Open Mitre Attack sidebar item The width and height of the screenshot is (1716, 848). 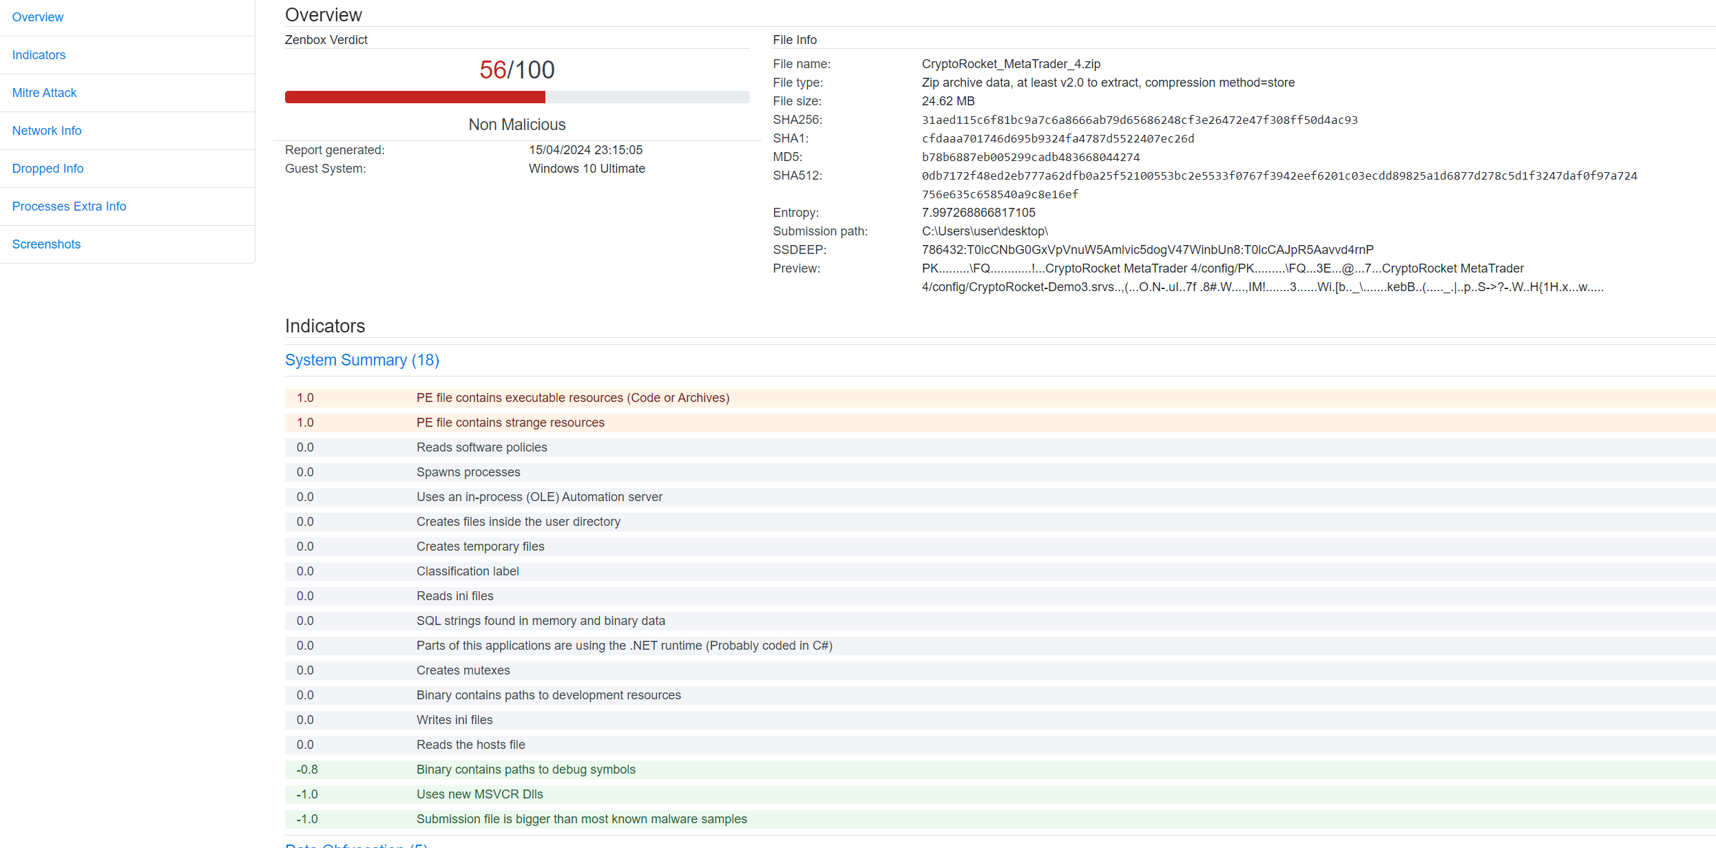click(x=45, y=93)
